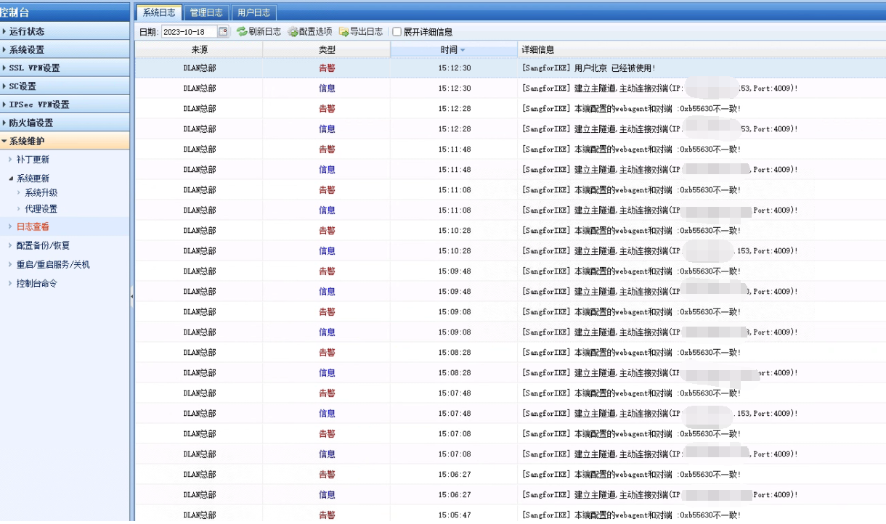Click the 配置选项 gear icon
The image size is (886, 524).
[293, 32]
